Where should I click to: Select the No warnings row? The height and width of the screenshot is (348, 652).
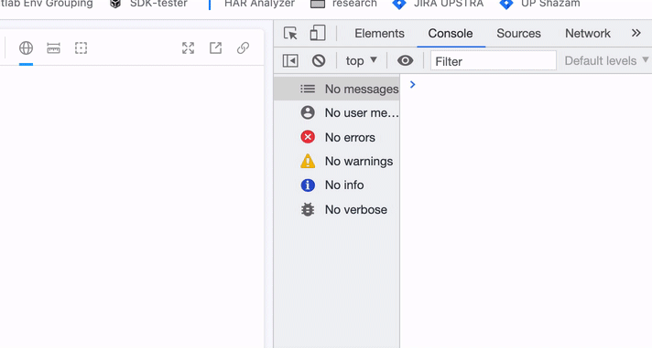coord(337,161)
